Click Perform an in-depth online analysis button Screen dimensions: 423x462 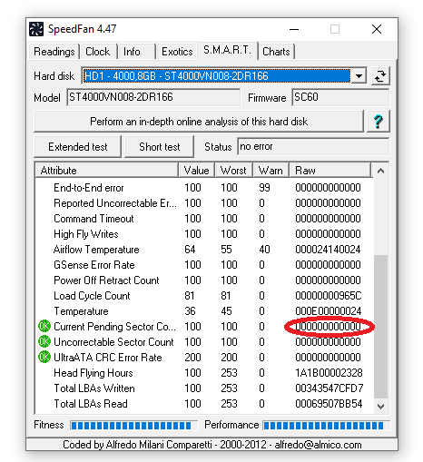click(x=199, y=122)
